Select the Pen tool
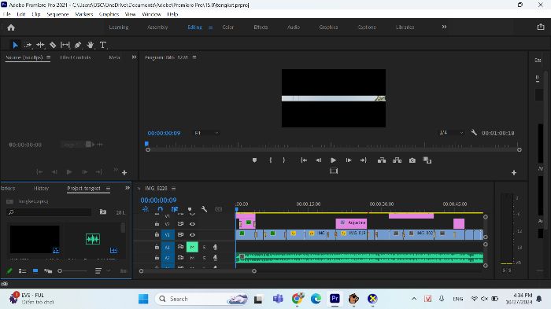 78,45
